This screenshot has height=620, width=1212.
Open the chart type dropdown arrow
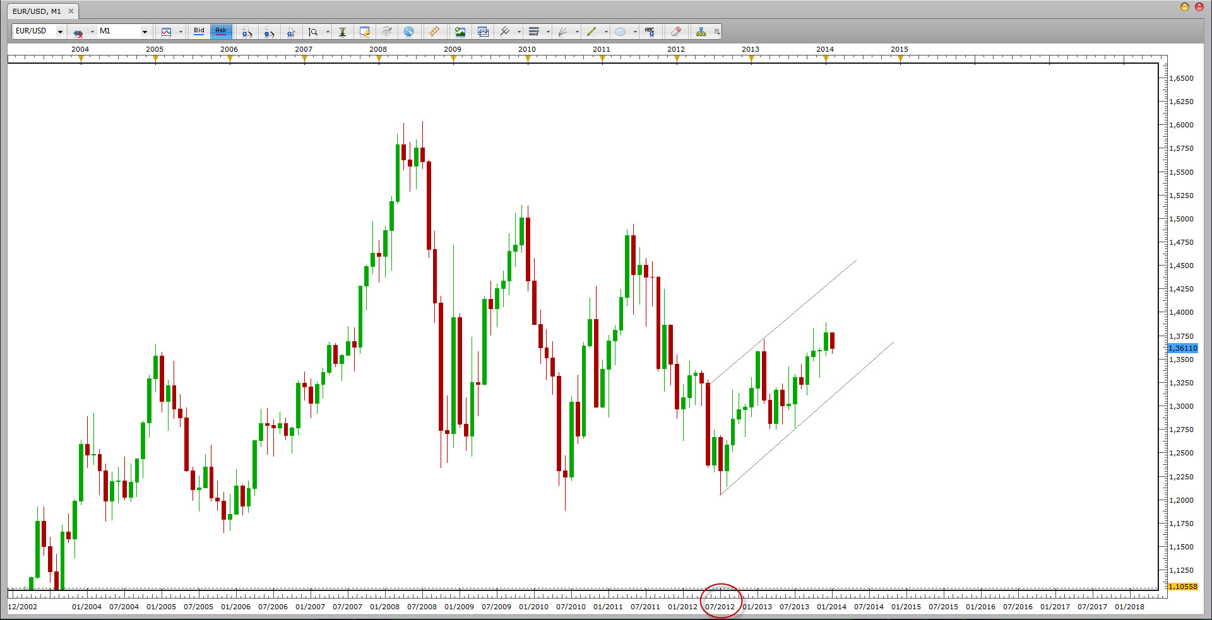click(181, 32)
